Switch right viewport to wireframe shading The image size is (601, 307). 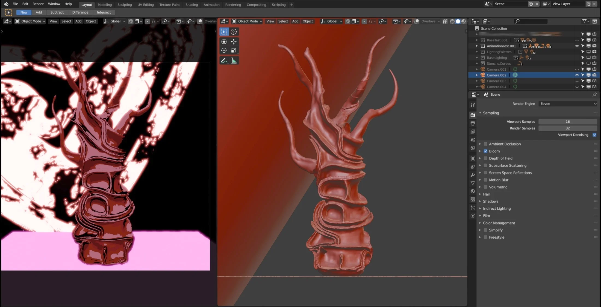pos(452,21)
